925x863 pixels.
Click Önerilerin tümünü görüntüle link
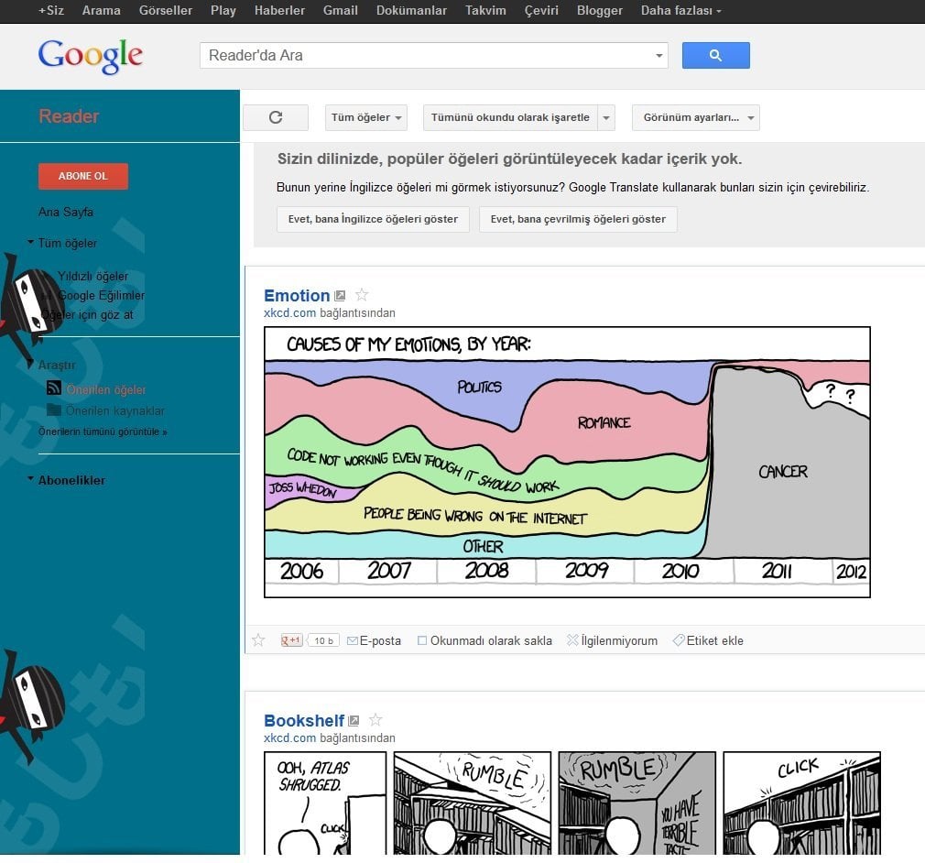pyautogui.click(x=103, y=431)
